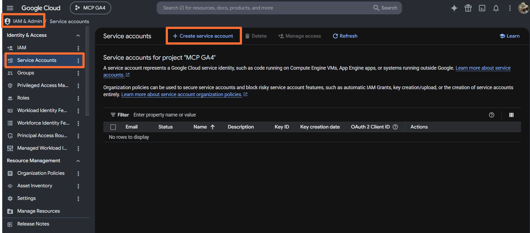Open more options for Asset Inventory item
The height and width of the screenshot is (233, 530).
click(78, 186)
